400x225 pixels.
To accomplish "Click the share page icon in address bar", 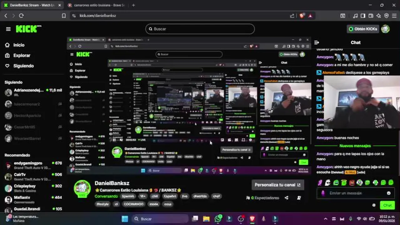I will click(x=292, y=16).
